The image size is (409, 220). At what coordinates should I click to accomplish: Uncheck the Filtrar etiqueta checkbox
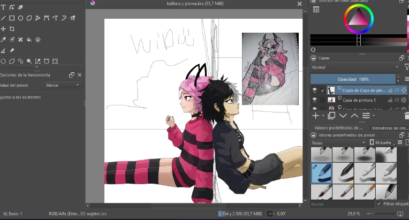point(380,203)
